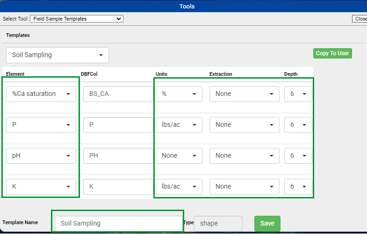Click the Extraction column header

tap(221, 74)
